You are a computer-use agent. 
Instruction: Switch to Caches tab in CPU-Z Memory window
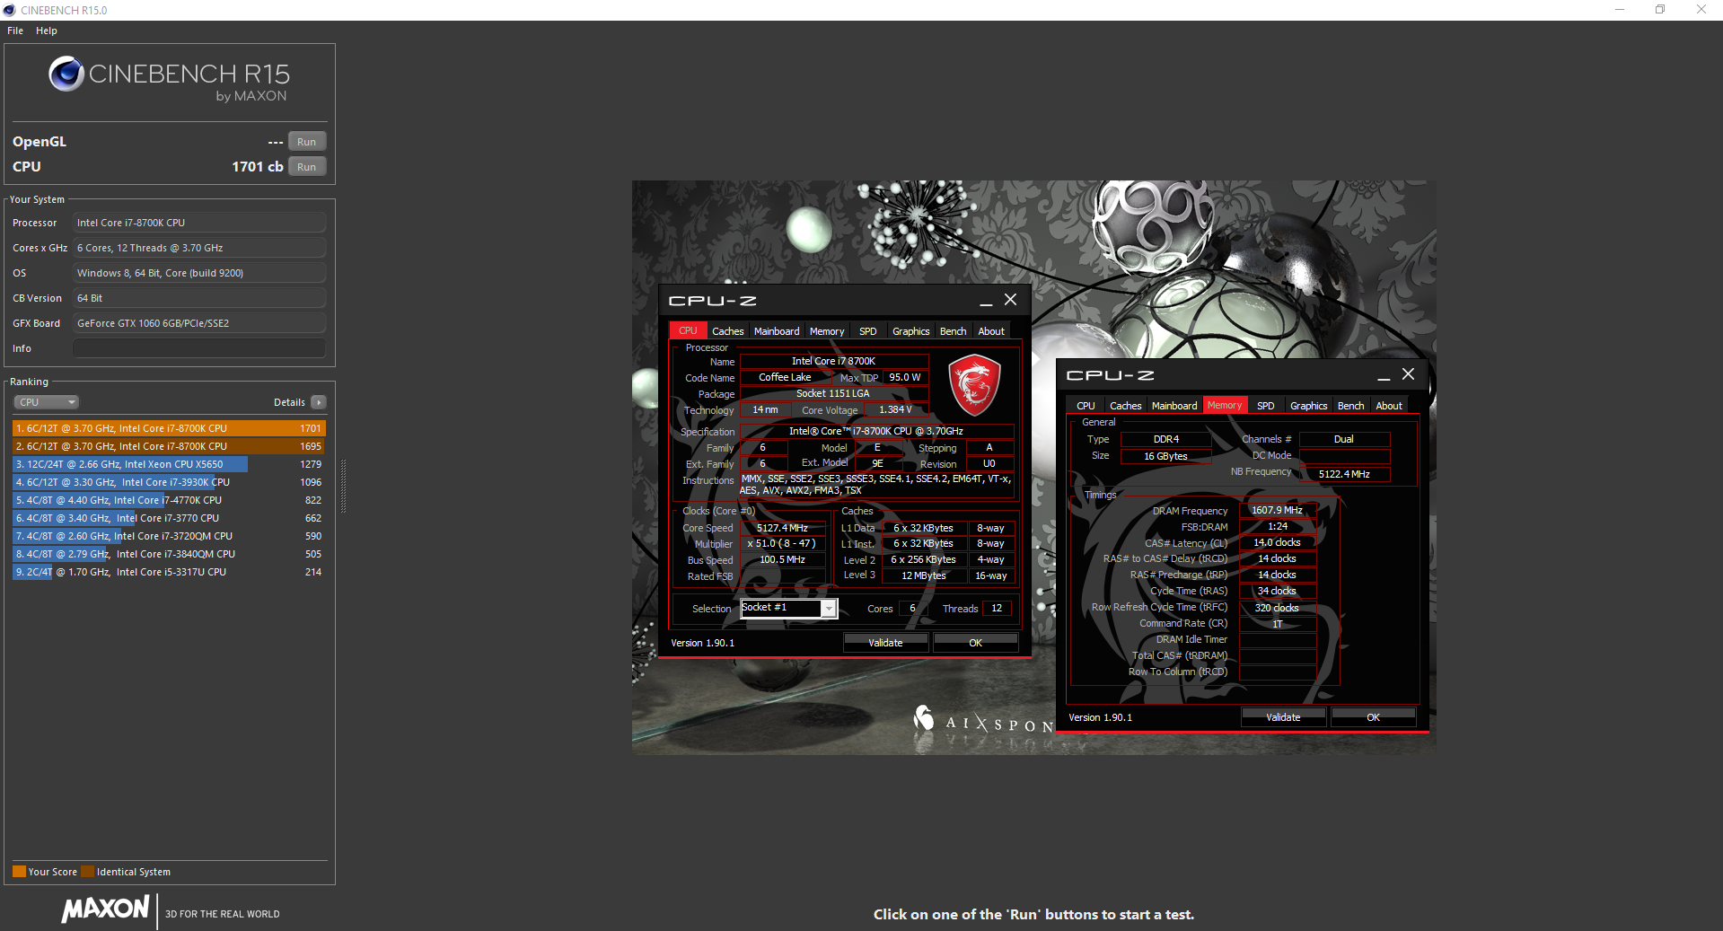[x=1126, y=406]
